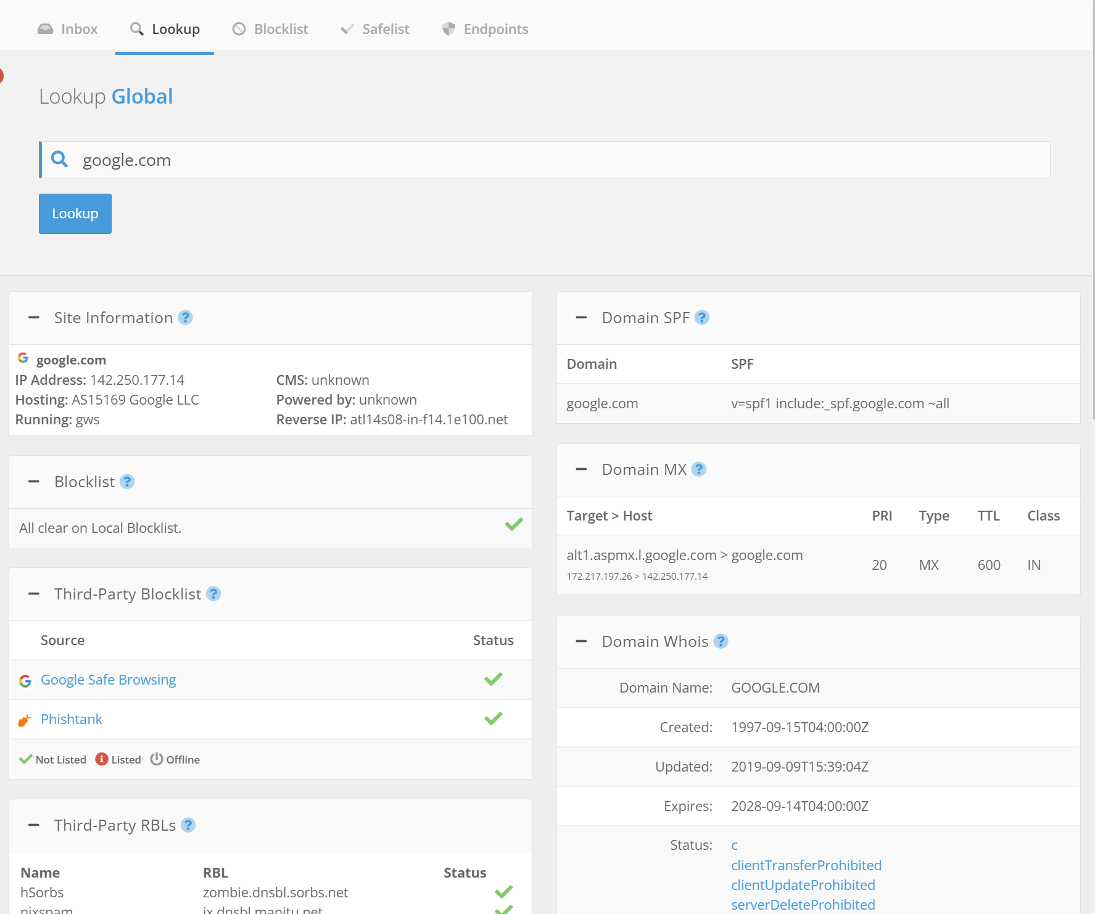Click the Expires date 2028-09-14T04:00:00Z
Screen dimensions: 1095x914
(800, 806)
